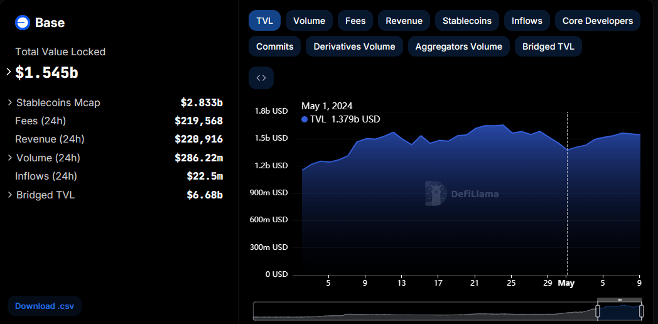Click the selected range grip atop slider
This screenshot has height=324, width=658.
click(x=620, y=300)
